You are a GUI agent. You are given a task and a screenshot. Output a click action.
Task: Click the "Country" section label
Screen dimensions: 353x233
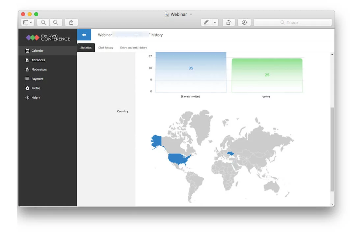coord(123,111)
